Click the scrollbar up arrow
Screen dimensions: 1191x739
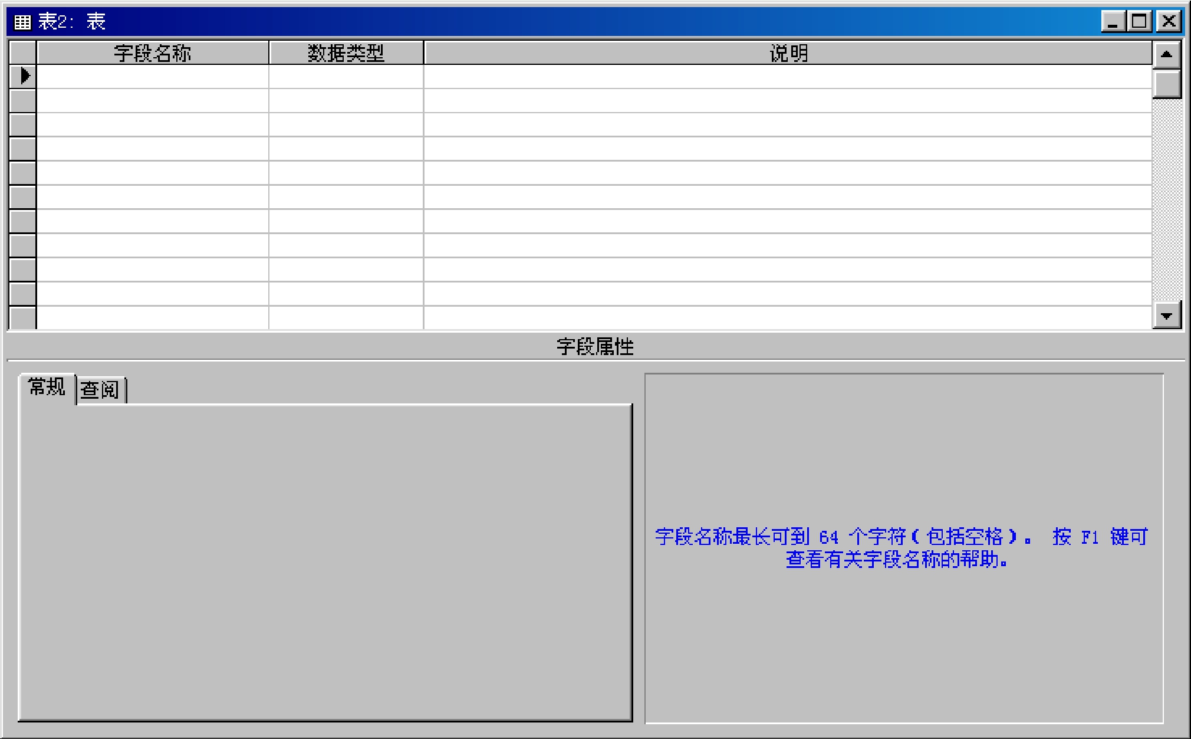(1166, 54)
